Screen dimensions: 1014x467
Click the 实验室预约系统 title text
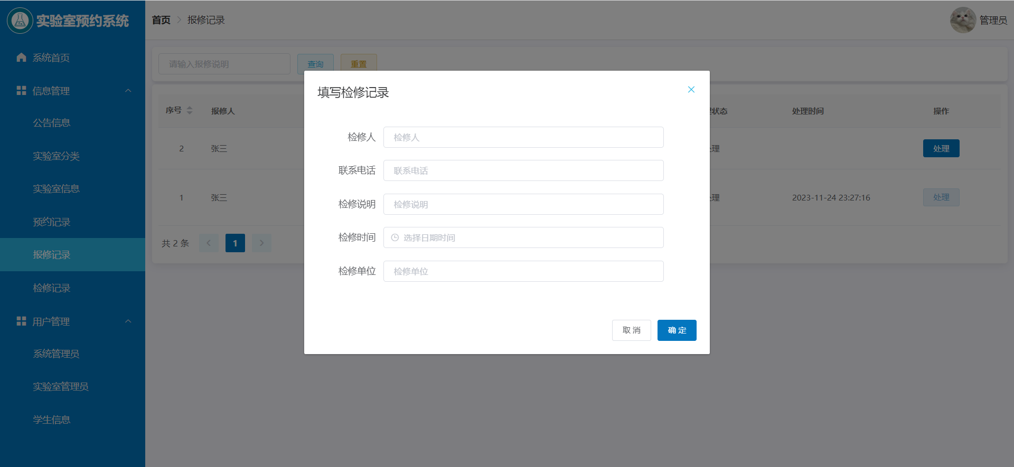tap(82, 21)
